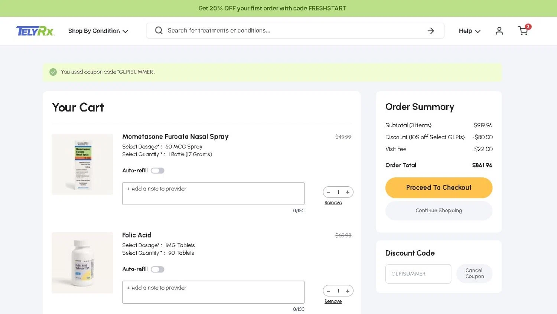Click the Subtotal $919.96 amount
This screenshot has height=314, width=557.
click(x=483, y=125)
